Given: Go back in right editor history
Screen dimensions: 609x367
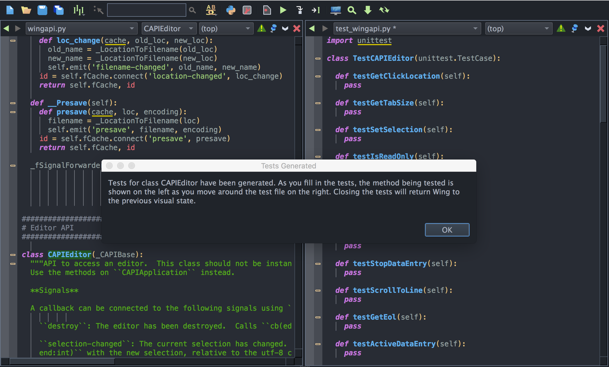Looking at the screenshot, I should tap(312, 28).
